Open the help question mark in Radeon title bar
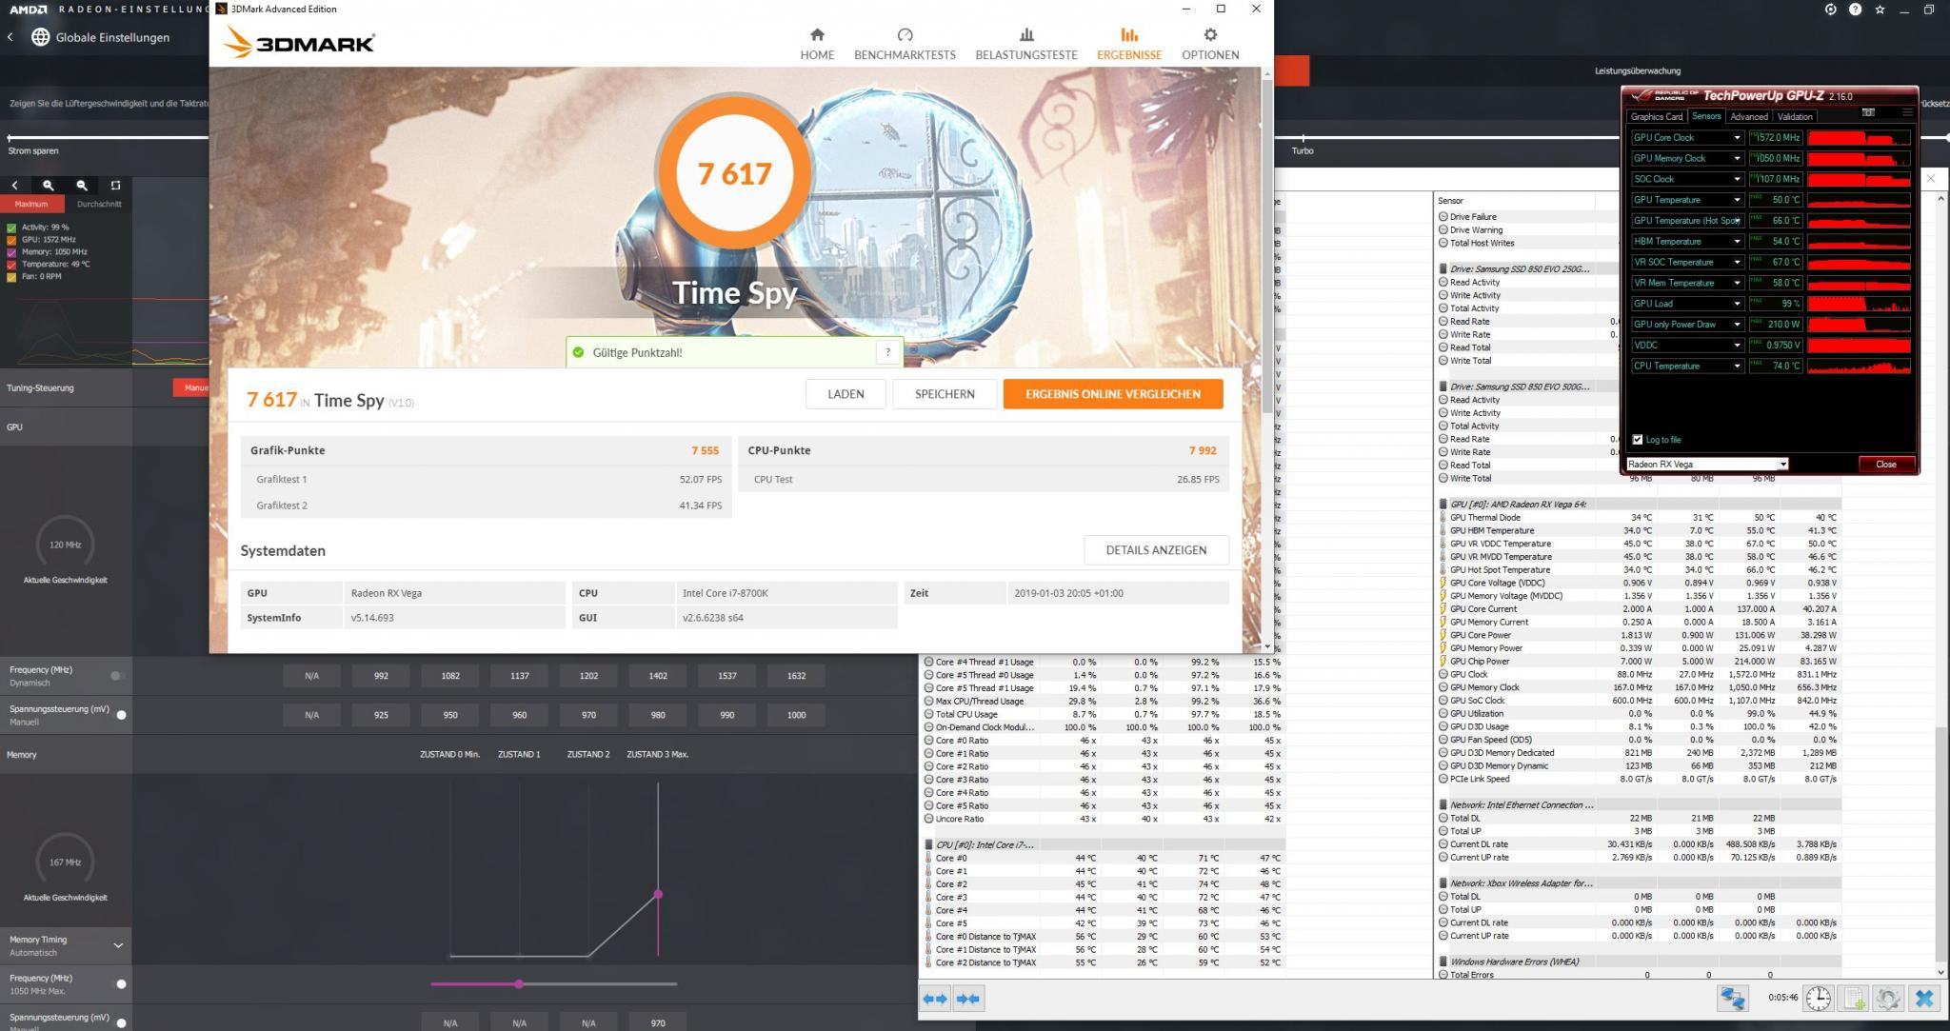Viewport: 1950px width, 1031px height. (1855, 10)
